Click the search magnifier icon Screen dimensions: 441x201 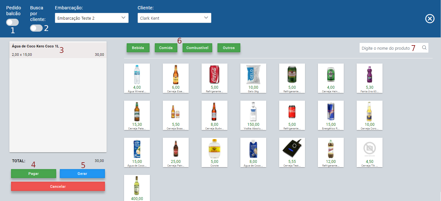[424, 48]
